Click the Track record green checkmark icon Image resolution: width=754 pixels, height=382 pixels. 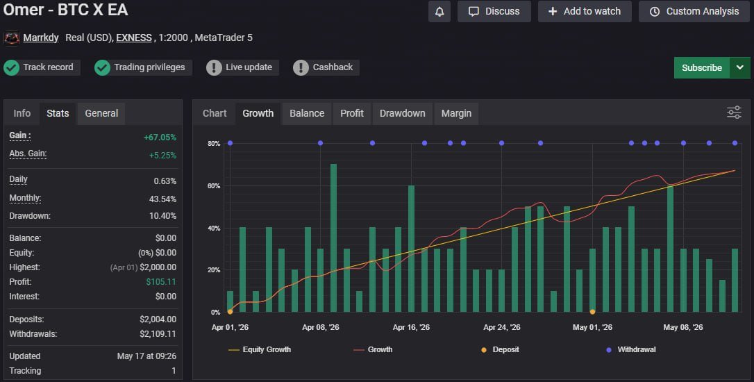point(12,68)
